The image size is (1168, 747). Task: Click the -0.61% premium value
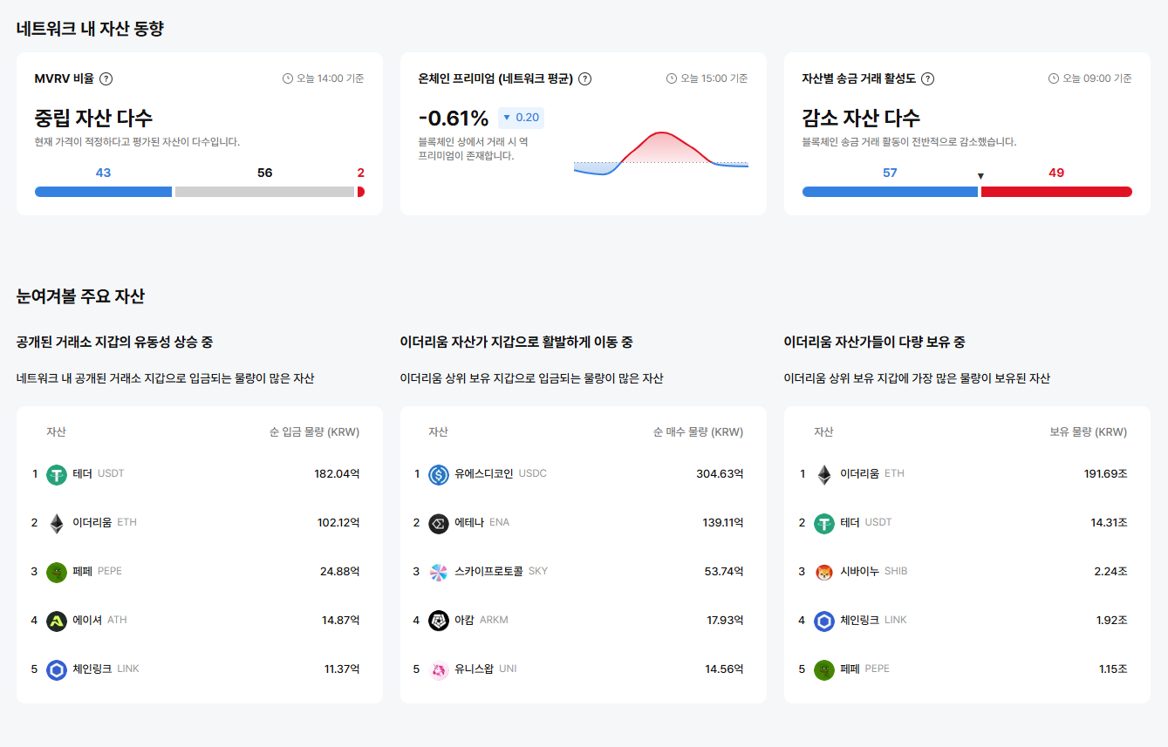[454, 118]
